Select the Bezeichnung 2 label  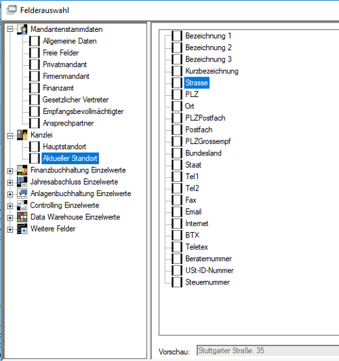pos(208,47)
